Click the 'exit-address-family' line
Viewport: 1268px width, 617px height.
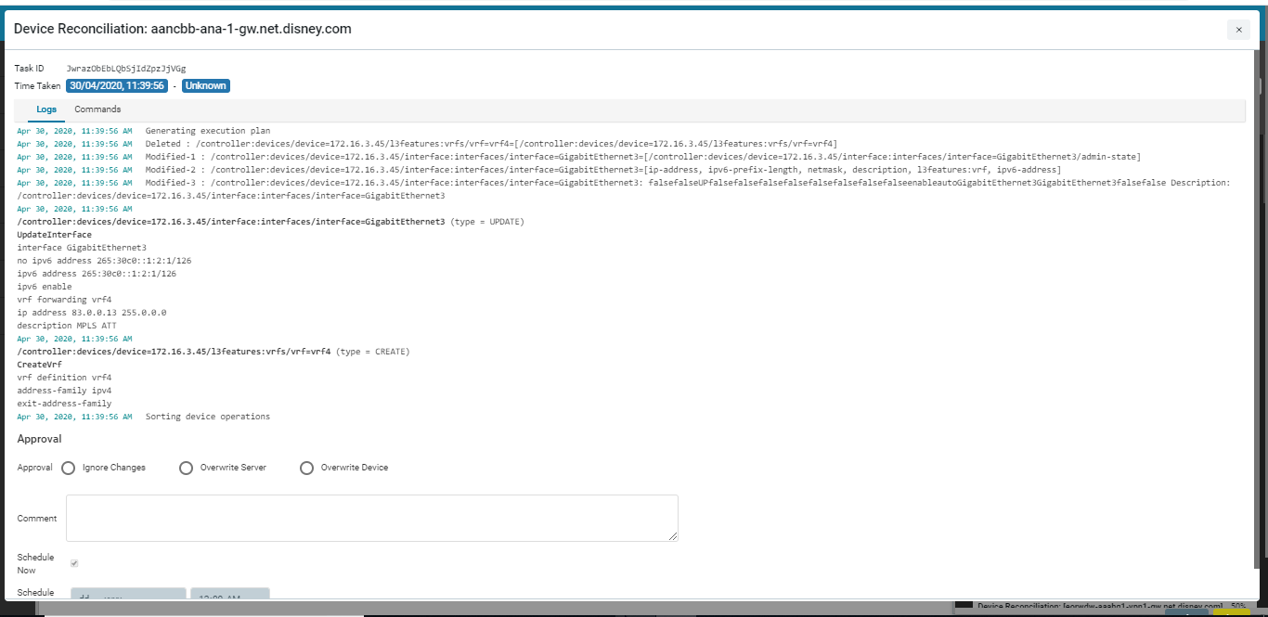(x=64, y=404)
